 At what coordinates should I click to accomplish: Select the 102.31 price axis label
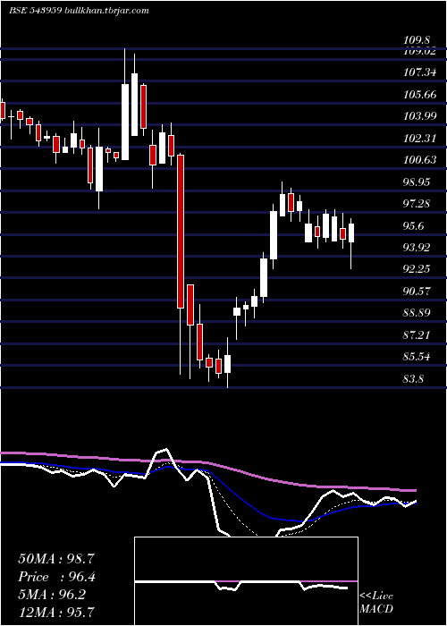[x=419, y=139]
